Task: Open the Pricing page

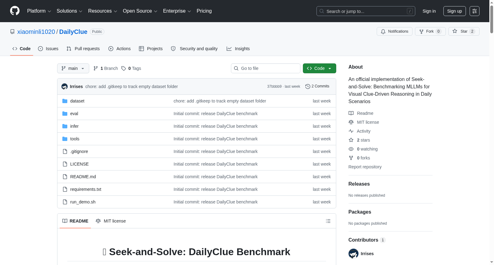Action: click(x=204, y=11)
